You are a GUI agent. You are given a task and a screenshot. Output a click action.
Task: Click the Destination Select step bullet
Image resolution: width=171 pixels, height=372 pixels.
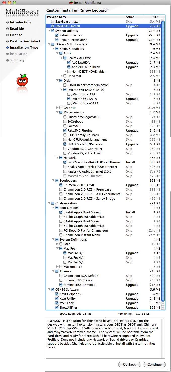point(7,41)
